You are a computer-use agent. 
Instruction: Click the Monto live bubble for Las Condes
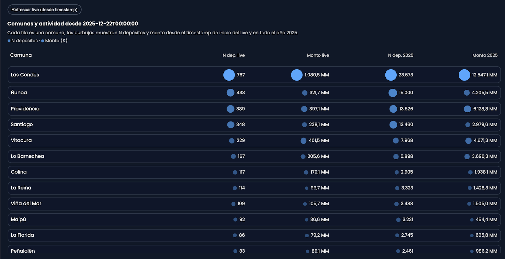(x=296, y=75)
